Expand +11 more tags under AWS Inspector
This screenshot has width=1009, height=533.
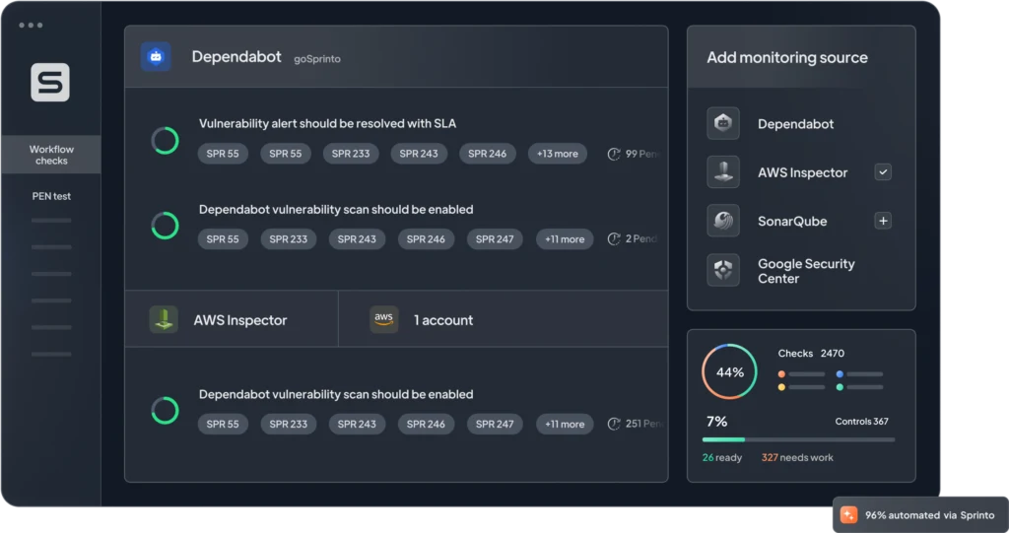tap(564, 424)
